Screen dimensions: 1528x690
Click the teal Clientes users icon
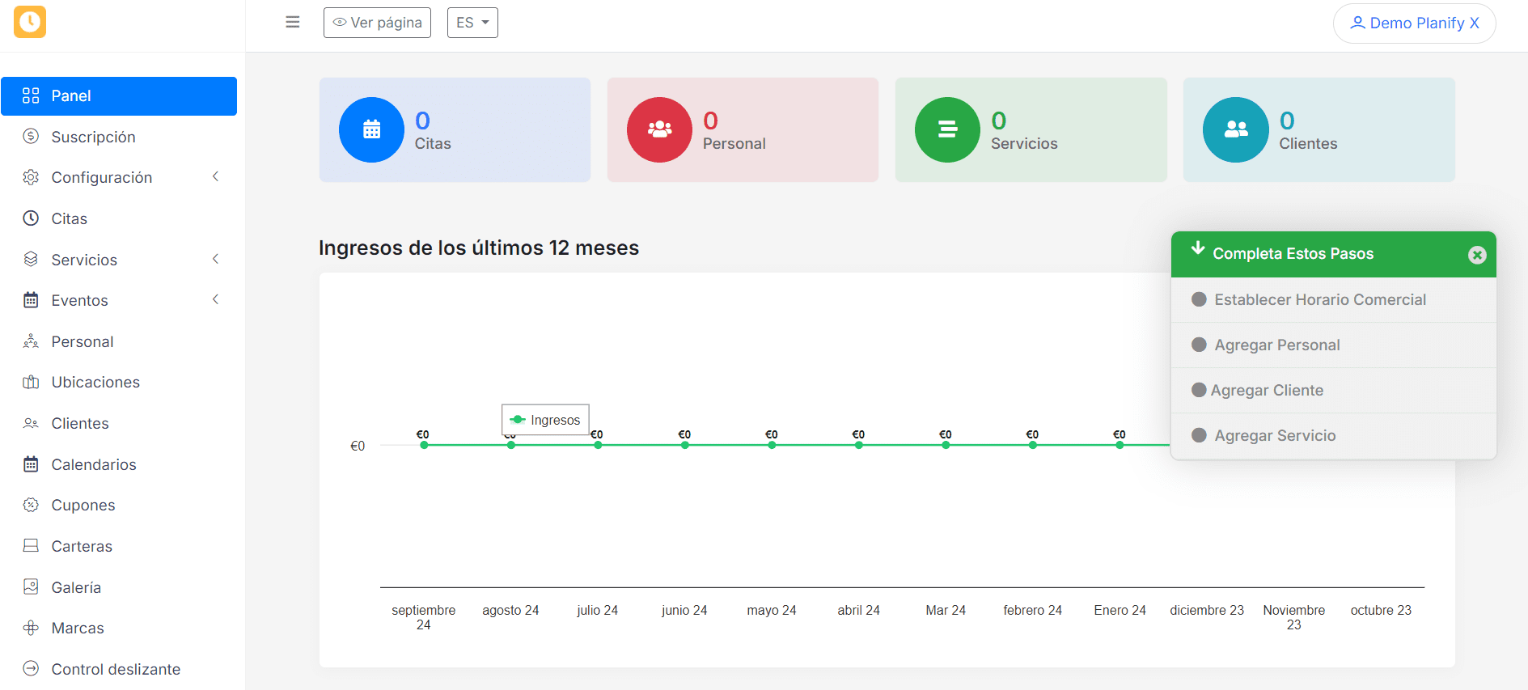tap(1235, 129)
